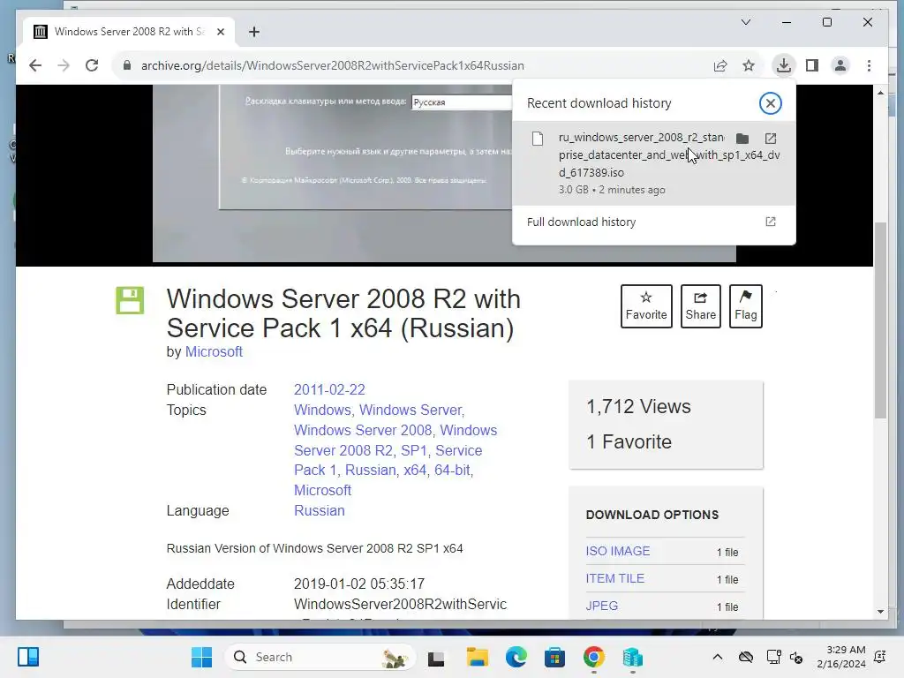Screen dimensions: 904x678
Task: Click the taskbar Search box
Action: pos(320,657)
